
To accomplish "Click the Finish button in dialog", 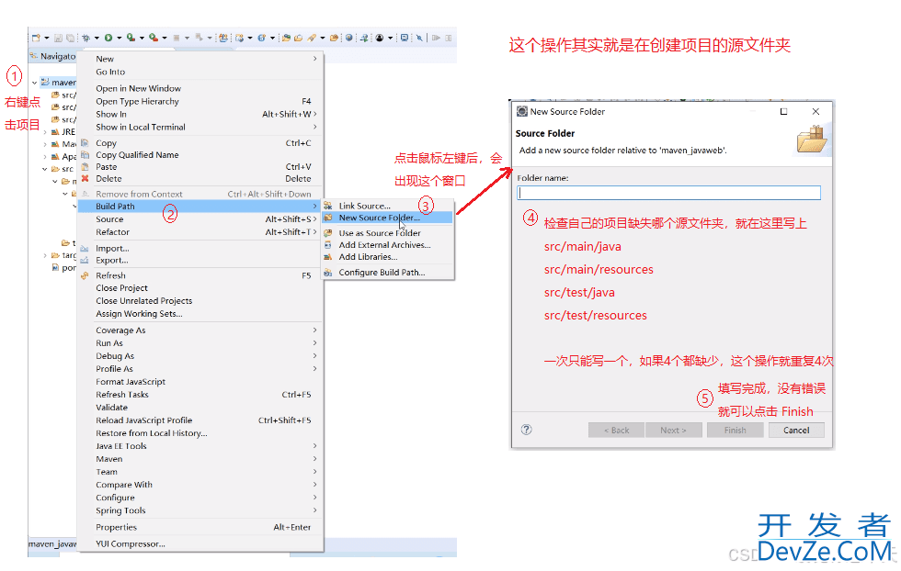I will (x=736, y=430).
